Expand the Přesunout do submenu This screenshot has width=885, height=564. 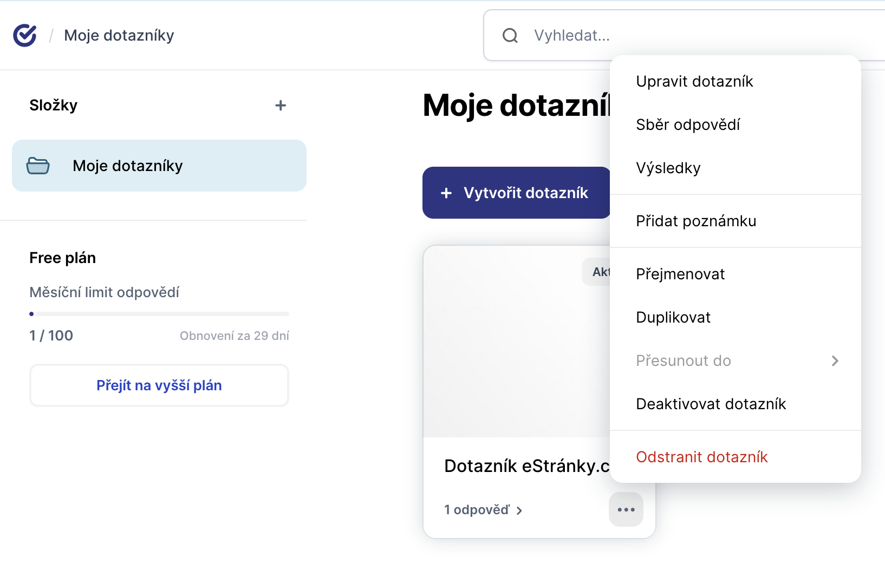point(684,360)
